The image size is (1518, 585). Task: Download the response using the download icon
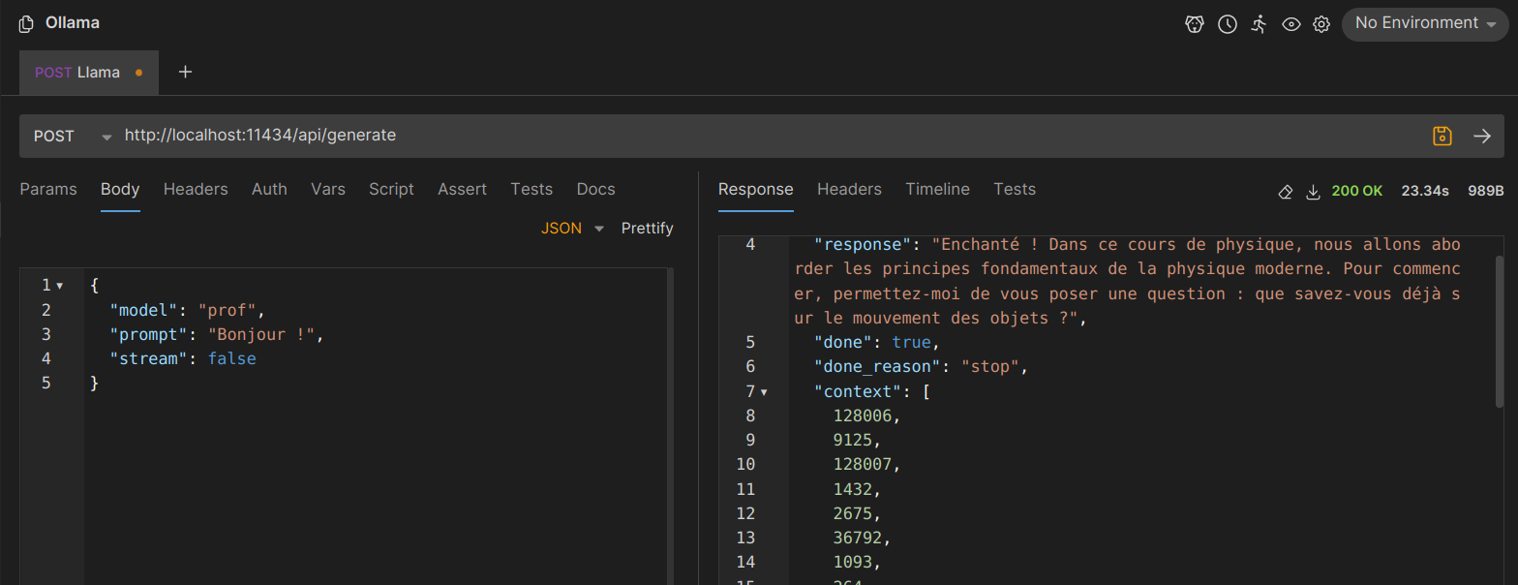point(1314,192)
